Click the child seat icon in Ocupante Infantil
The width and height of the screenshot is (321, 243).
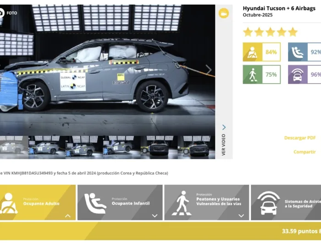pyautogui.click(x=95, y=203)
